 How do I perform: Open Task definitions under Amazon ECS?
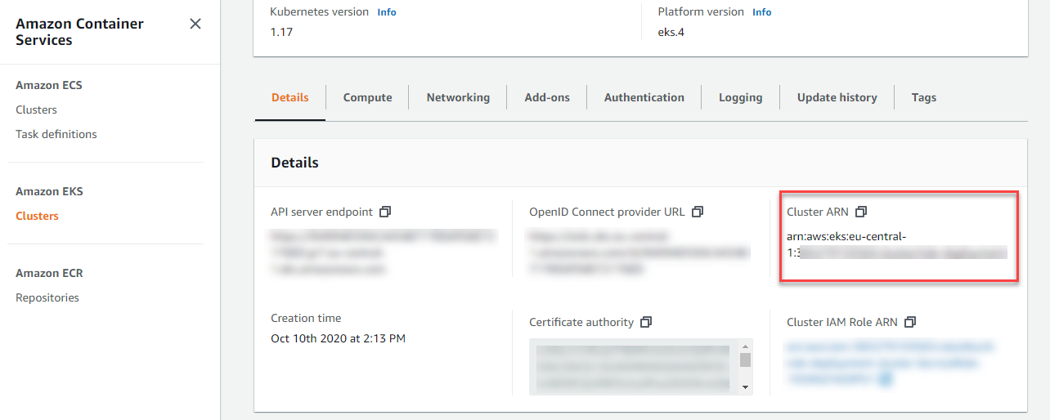56,134
